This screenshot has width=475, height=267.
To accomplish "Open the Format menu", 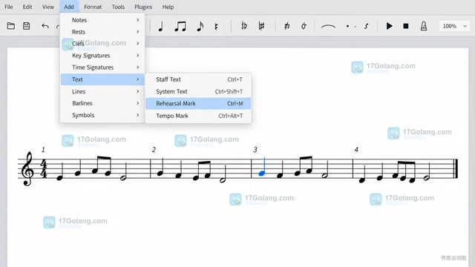I will point(93,7).
